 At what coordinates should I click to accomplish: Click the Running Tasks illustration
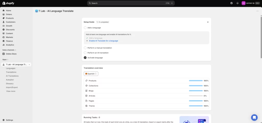(x=194, y=119)
